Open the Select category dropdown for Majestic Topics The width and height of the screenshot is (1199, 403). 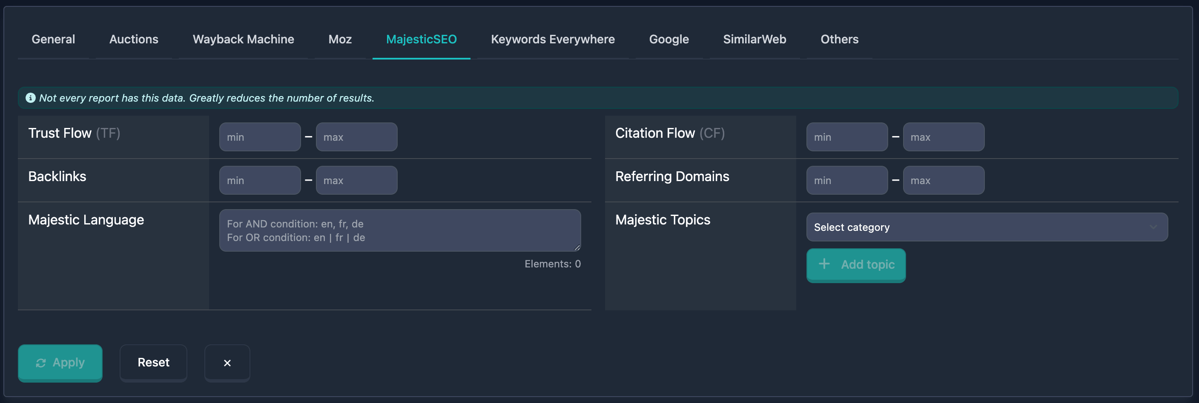987,227
